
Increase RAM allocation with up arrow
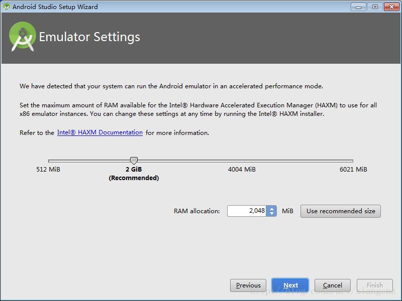click(272, 209)
